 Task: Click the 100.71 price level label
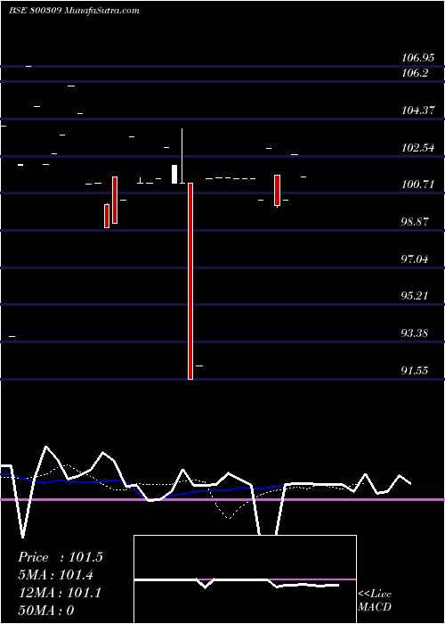(417, 185)
